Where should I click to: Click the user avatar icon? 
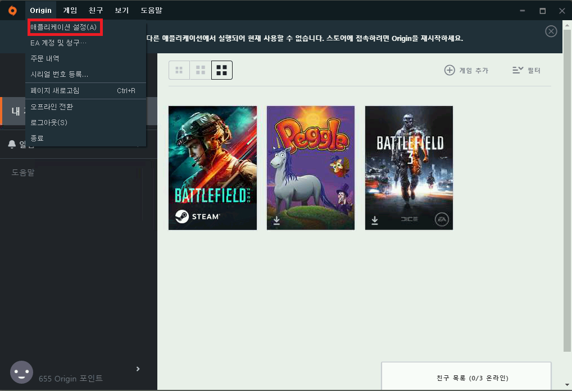pyautogui.click(x=21, y=372)
